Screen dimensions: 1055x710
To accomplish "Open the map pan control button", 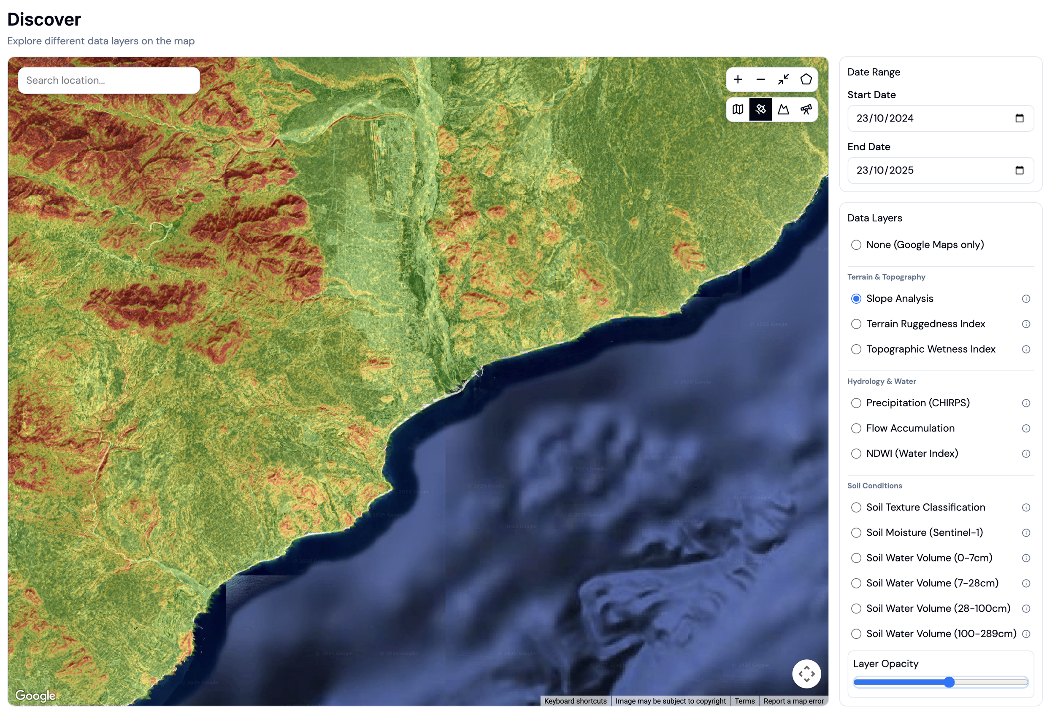I will tap(806, 674).
